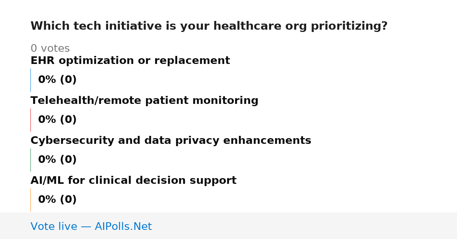Click the red bar under Telehealth option
457x239 pixels.
pos(30,120)
